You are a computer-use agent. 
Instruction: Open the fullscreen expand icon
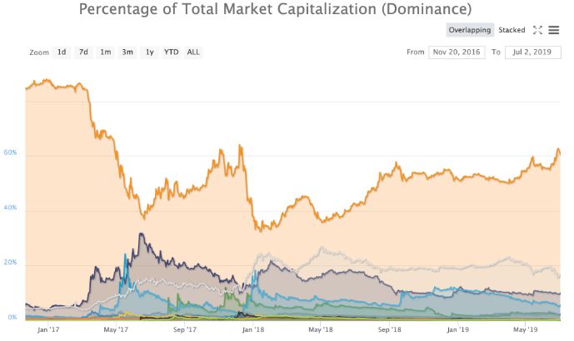pyautogui.click(x=537, y=30)
